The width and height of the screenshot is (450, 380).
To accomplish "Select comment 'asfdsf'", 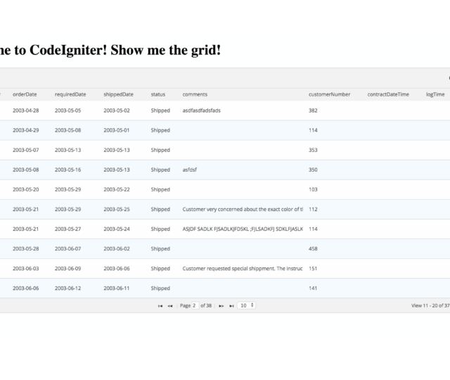I will coord(190,170).
